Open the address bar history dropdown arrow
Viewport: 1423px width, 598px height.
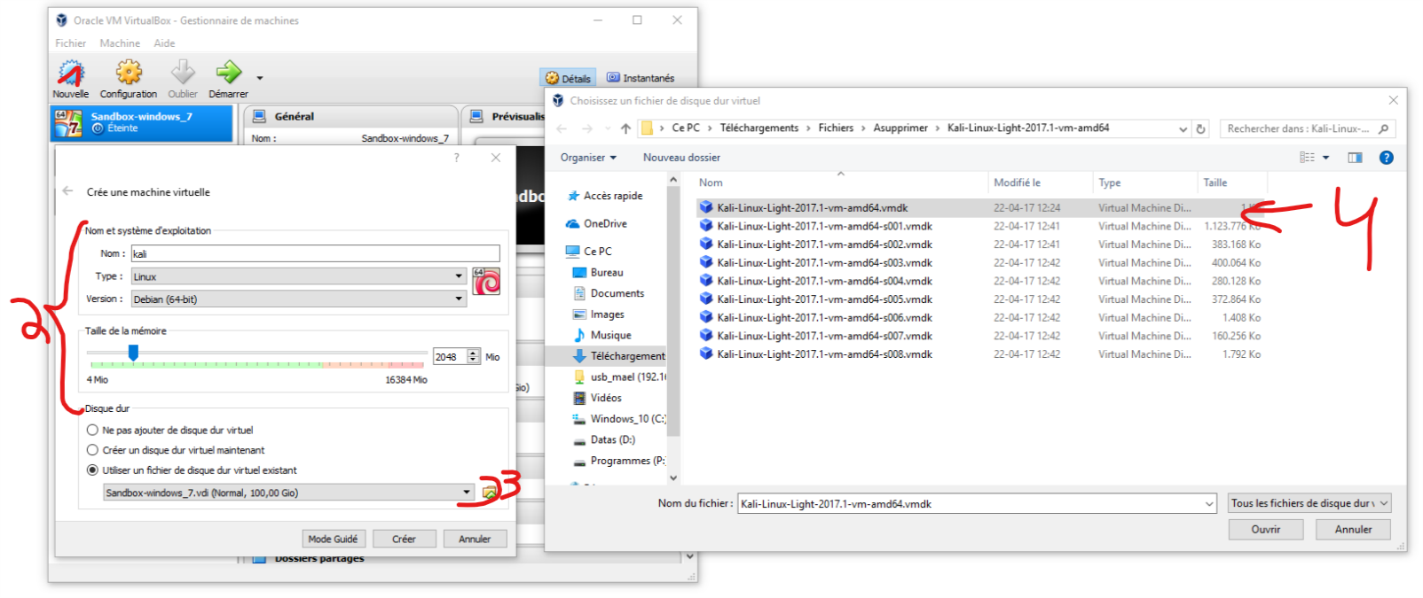pyautogui.click(x=1183, y=129)
